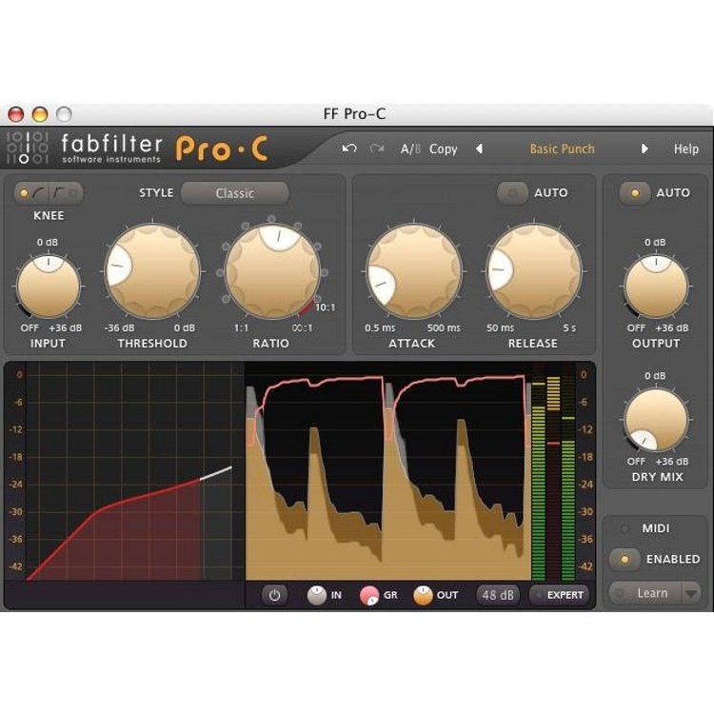
Task: Toggle the MIDI Enabled button
Action: click(x=625, y=559)
